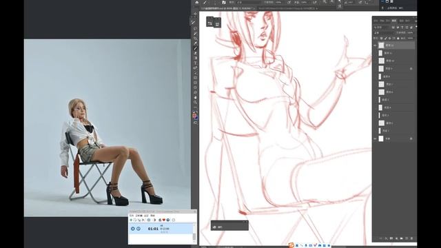
Task: Click the Background layer lock icon
Action: point(411,138)
